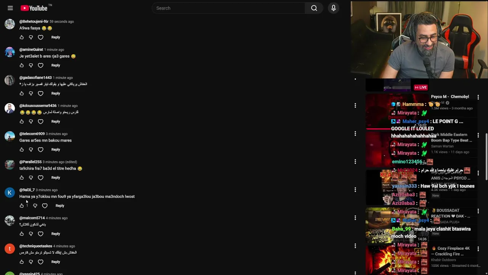Open @techniqueetaskes avatar letter t
The image size is (488, 275).
click(10, 249)
